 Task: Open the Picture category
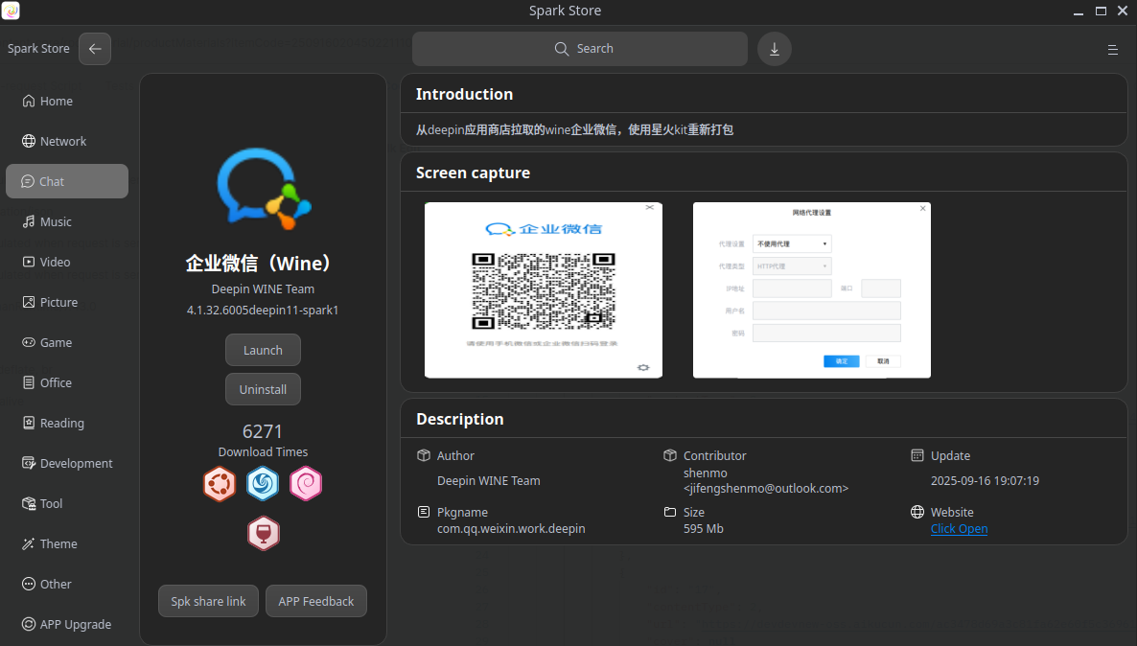point(67,302)
